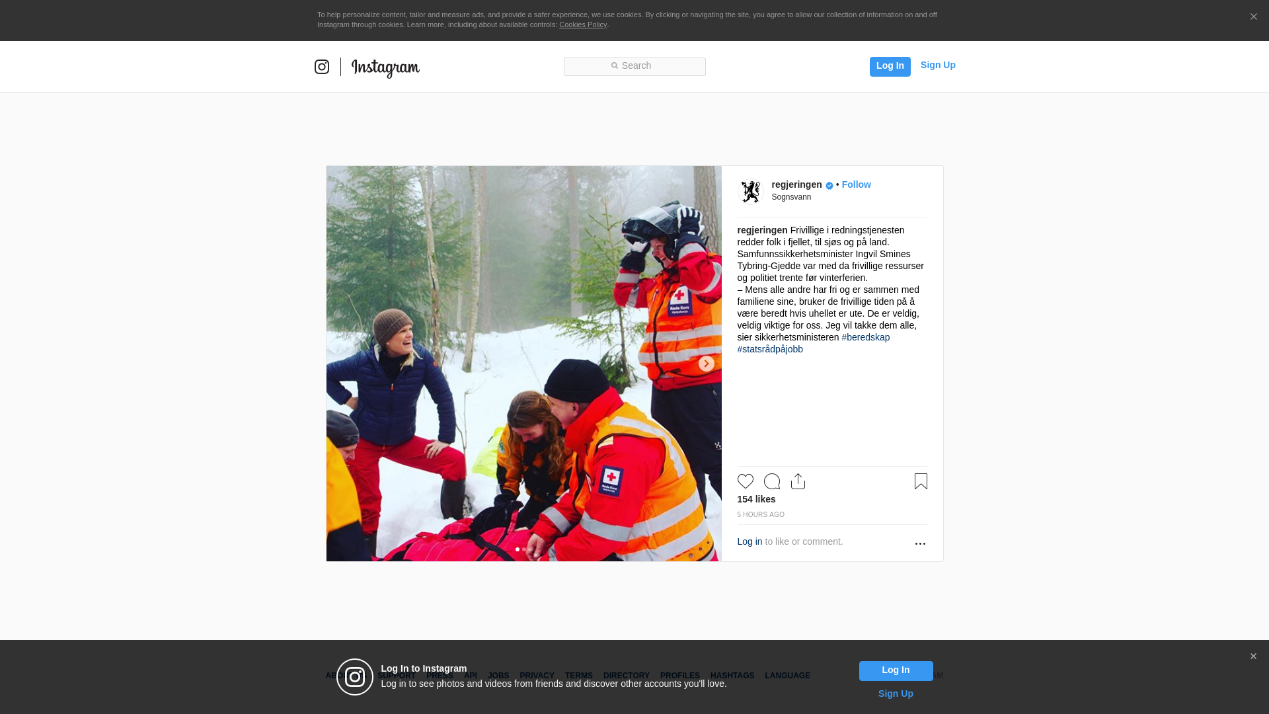Save the post with bookmark icon
The image size is (1269, 714).
click(921, 481)
